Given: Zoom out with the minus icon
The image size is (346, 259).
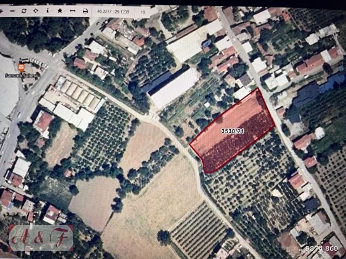Looking at the screenshot, I should click(x=12, y=11).
